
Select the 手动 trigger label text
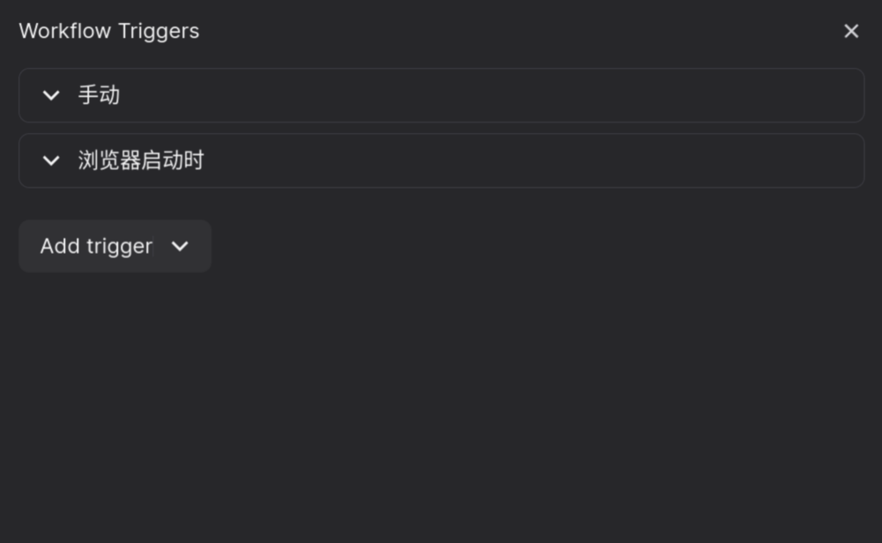pyautogui.click(x=99, y=95)
